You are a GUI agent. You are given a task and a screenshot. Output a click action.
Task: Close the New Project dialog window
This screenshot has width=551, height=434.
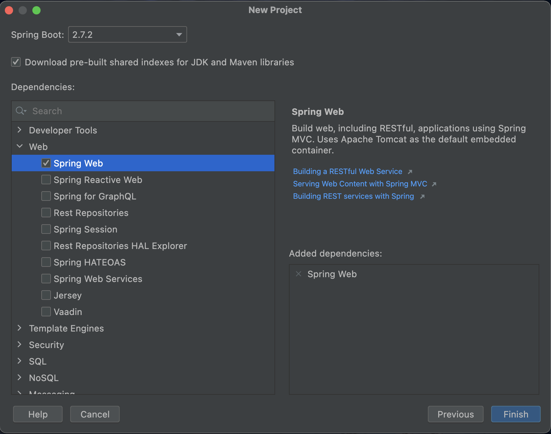(9, 10)
